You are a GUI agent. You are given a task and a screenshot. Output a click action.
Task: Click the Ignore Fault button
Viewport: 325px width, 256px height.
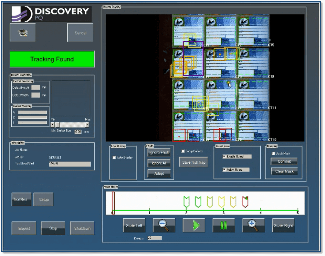click(x=159, y=152)
